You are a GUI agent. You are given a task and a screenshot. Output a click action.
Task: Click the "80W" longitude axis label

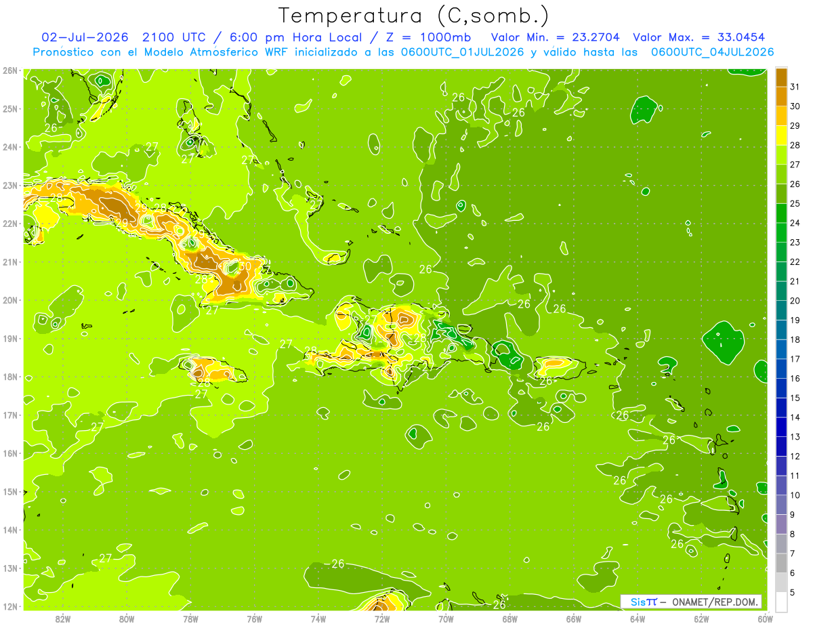pyautogui.click(x=126, y=619)
